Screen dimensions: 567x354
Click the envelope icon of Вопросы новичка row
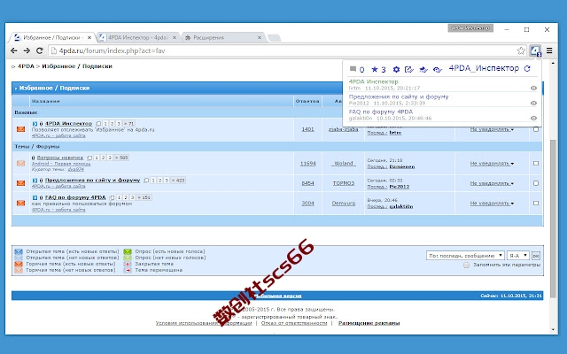pos(20,163)
